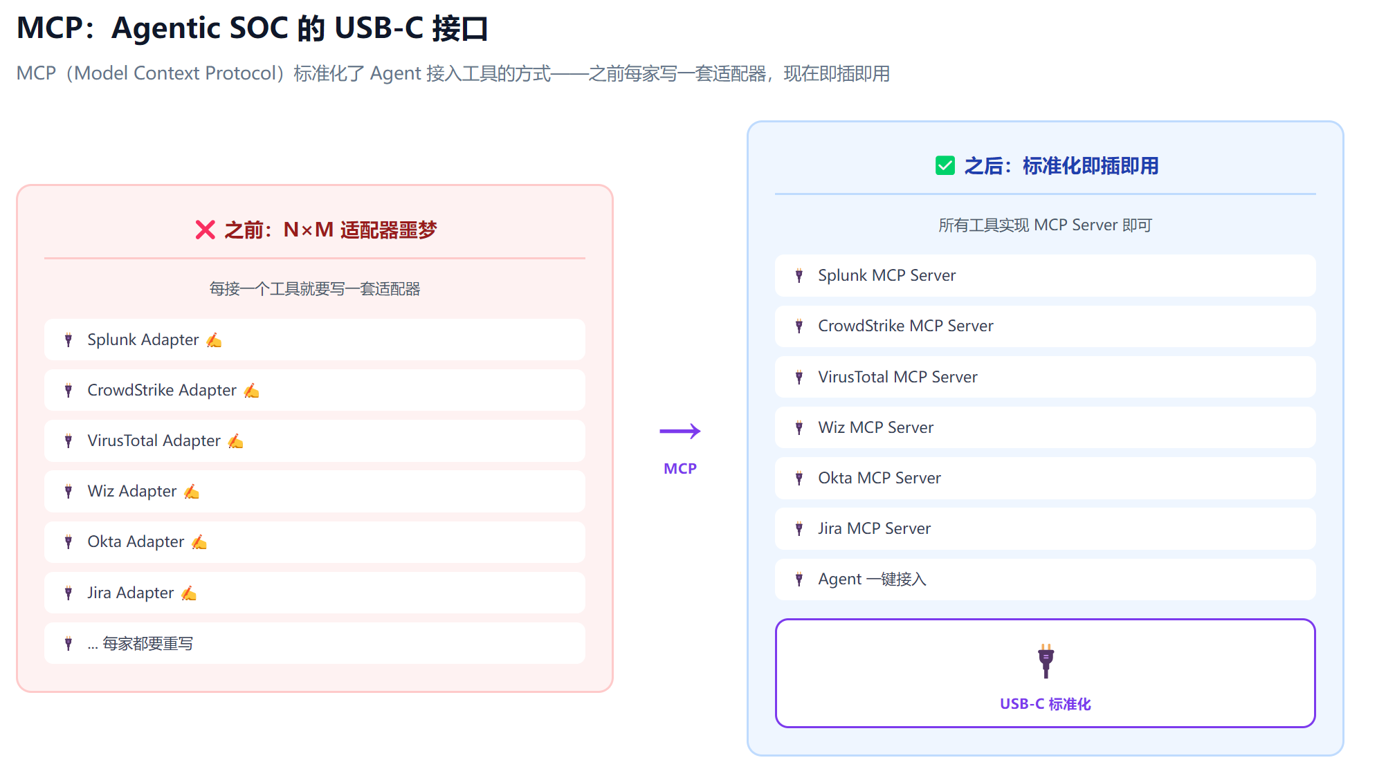Click the plug icon beside Splunk MCP Server
The height and width of the screenshot is (769, 1377).
[799, 275]
